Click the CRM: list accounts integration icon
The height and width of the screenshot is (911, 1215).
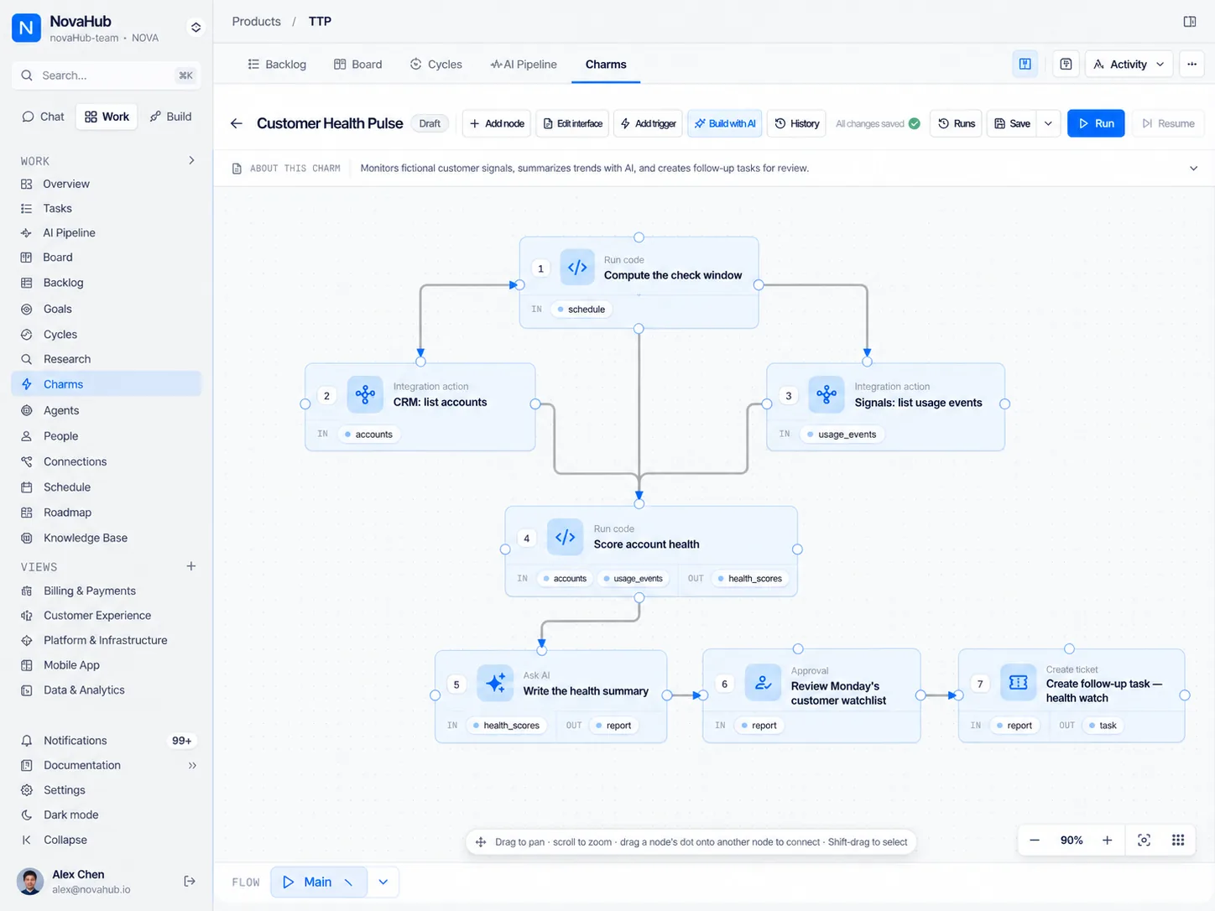(x=365, y=394)
